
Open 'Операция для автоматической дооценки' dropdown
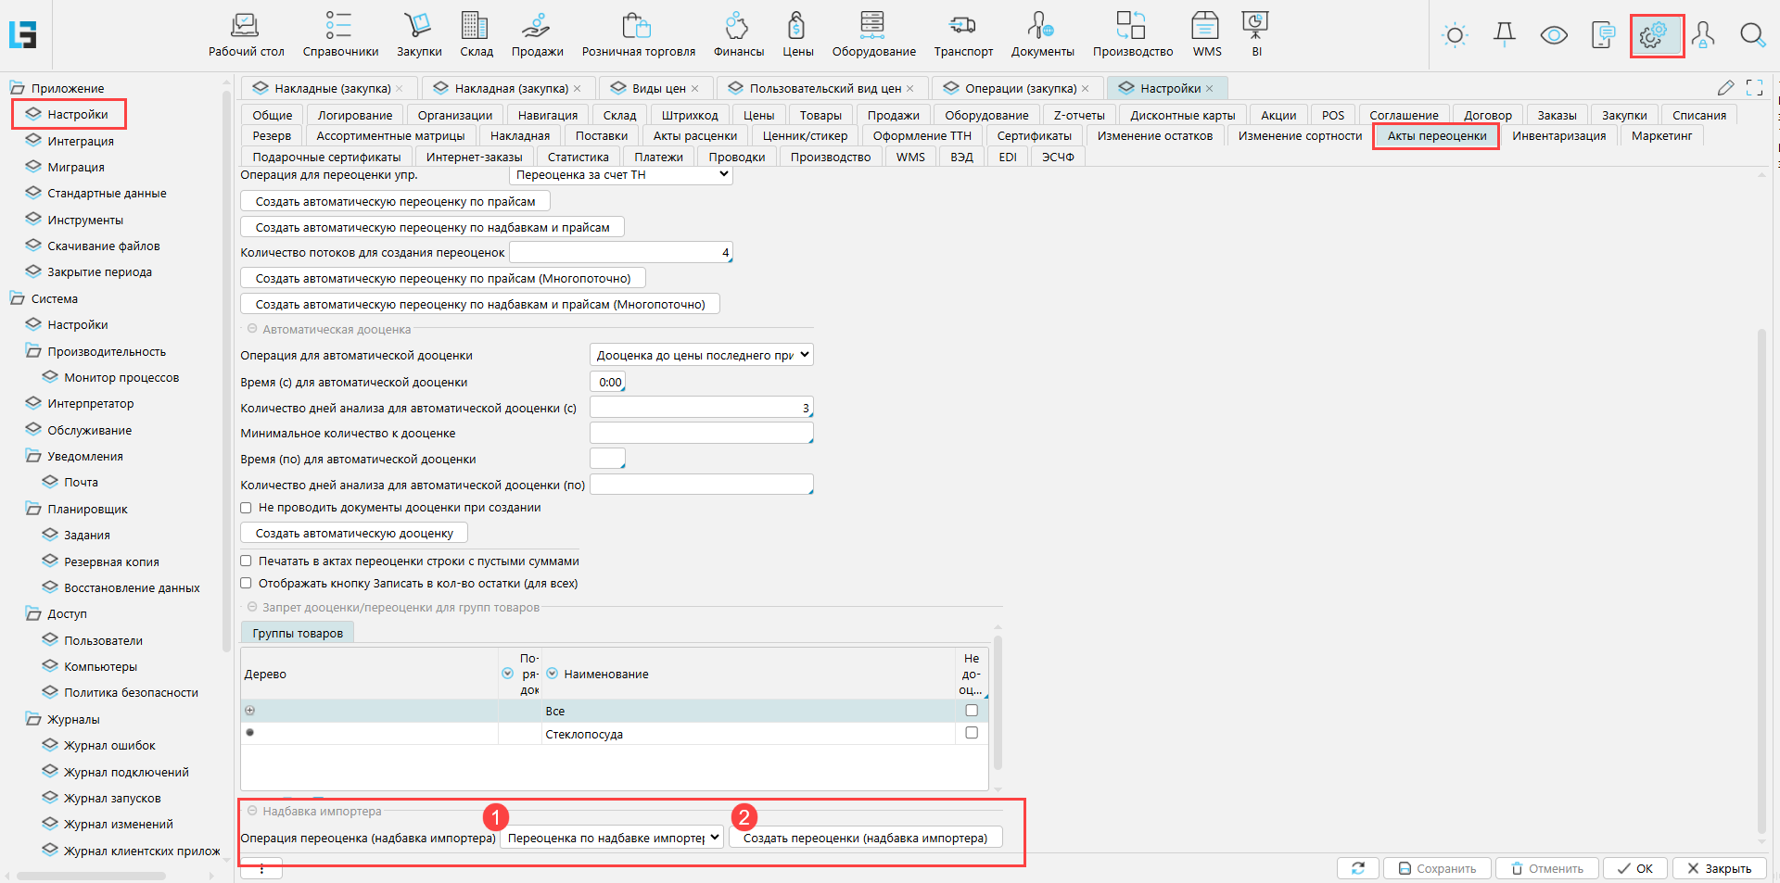(x=701, y=355)
